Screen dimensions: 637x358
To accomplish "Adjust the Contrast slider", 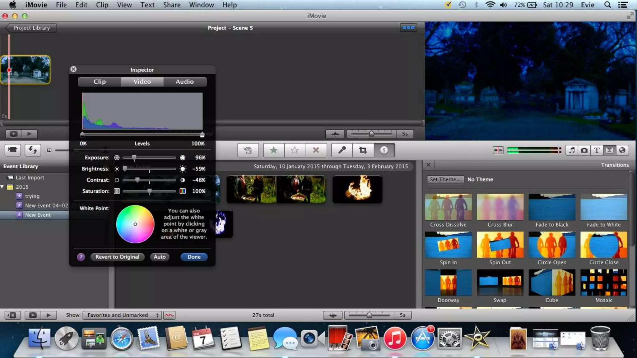I will pos(137,180).
